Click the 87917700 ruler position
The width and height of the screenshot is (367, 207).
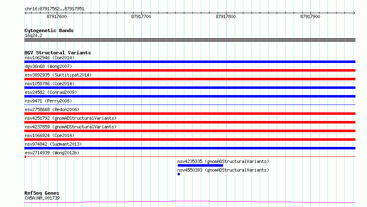click(x=141, y=16)
